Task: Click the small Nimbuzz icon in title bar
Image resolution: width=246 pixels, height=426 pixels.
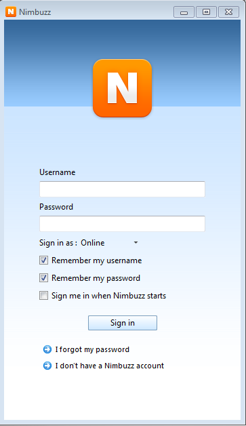Action: click(11, 12)
